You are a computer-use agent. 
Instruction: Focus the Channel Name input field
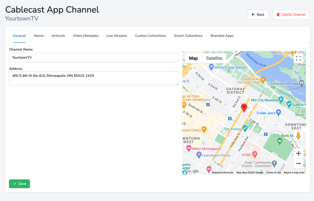[94, 57]
